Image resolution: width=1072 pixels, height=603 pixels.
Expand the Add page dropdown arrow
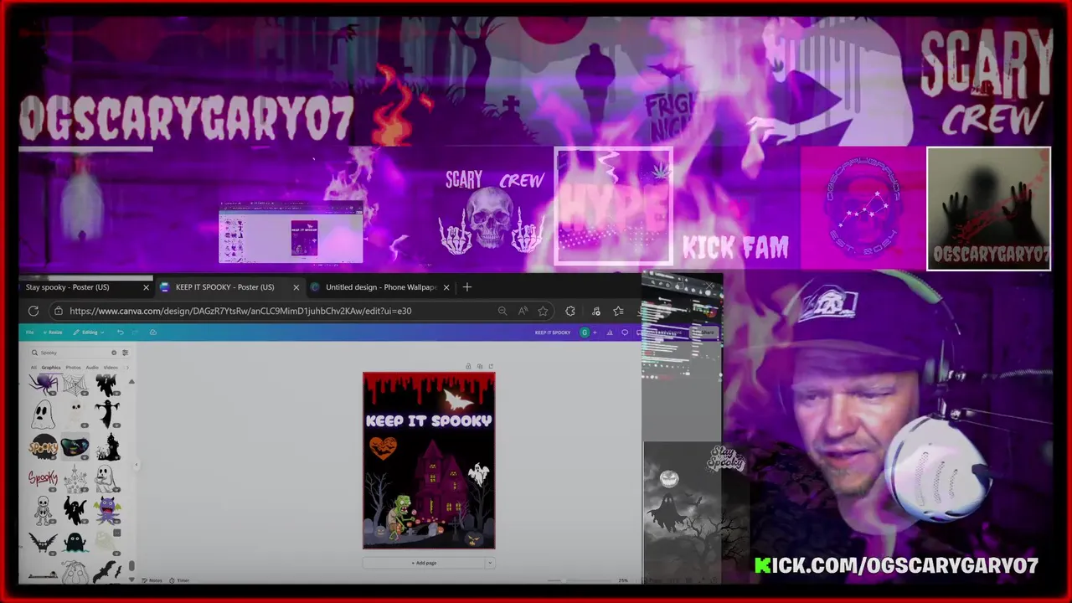click(x=490, y=563)
